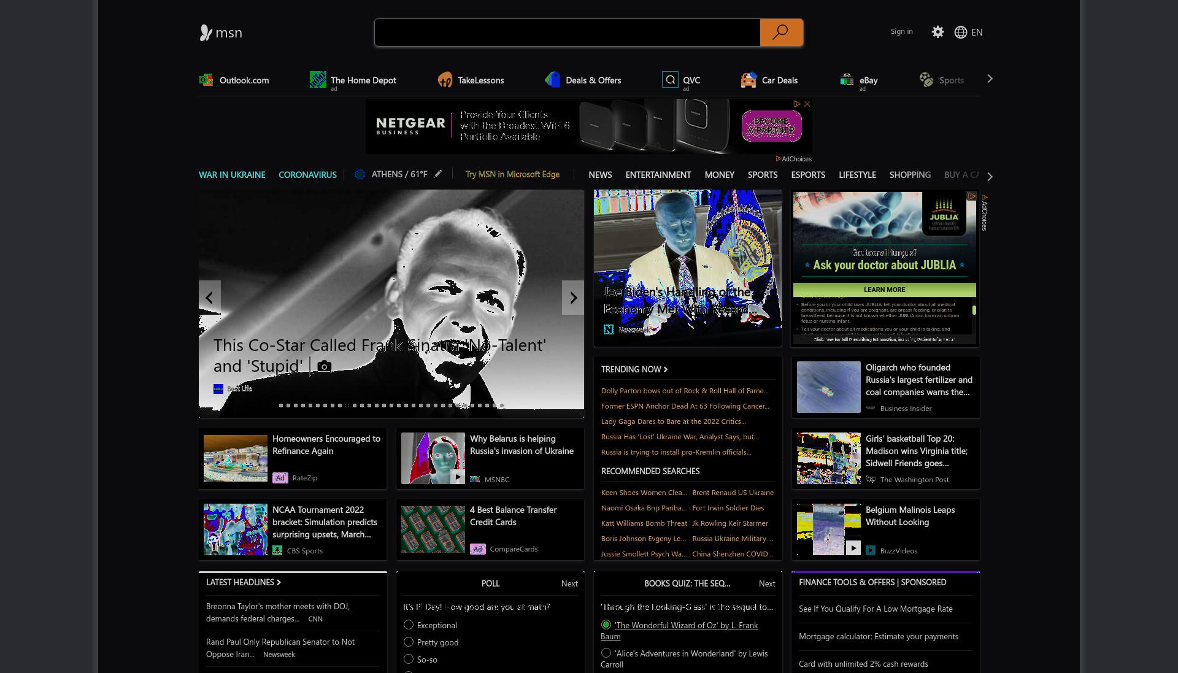1178x673 pixels.
Task: Open the Car Deals icon
Action: tap(749, 80)
